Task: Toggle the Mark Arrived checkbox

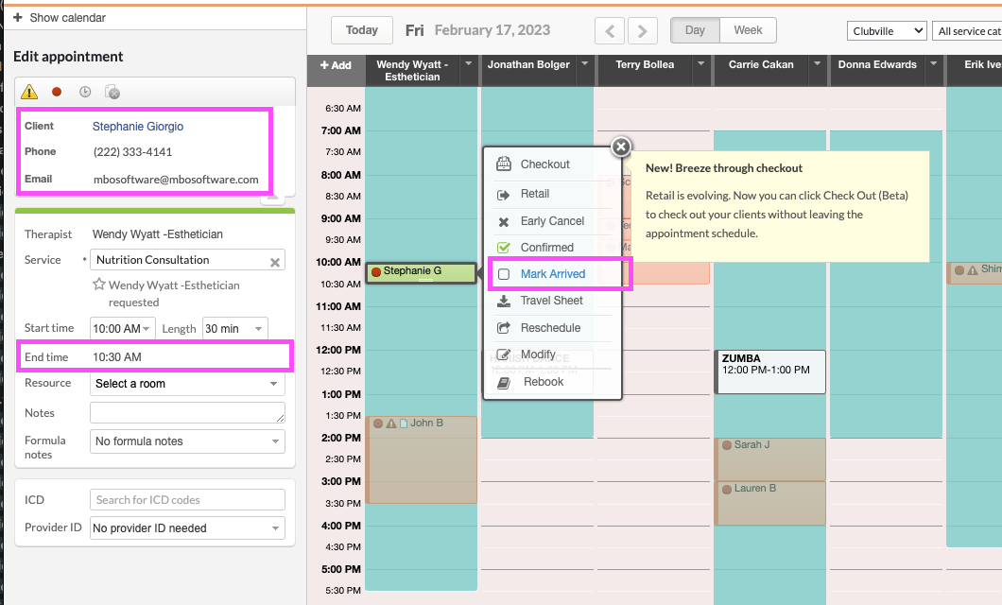Action: pyautogui.click(x=504, y=273)
